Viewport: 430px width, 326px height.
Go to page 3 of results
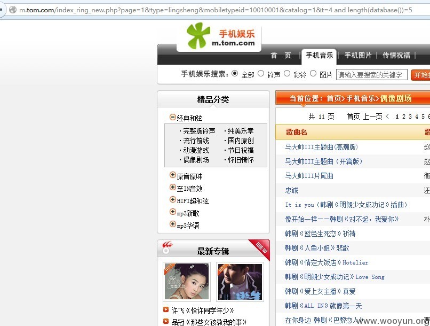pos(410,117)
